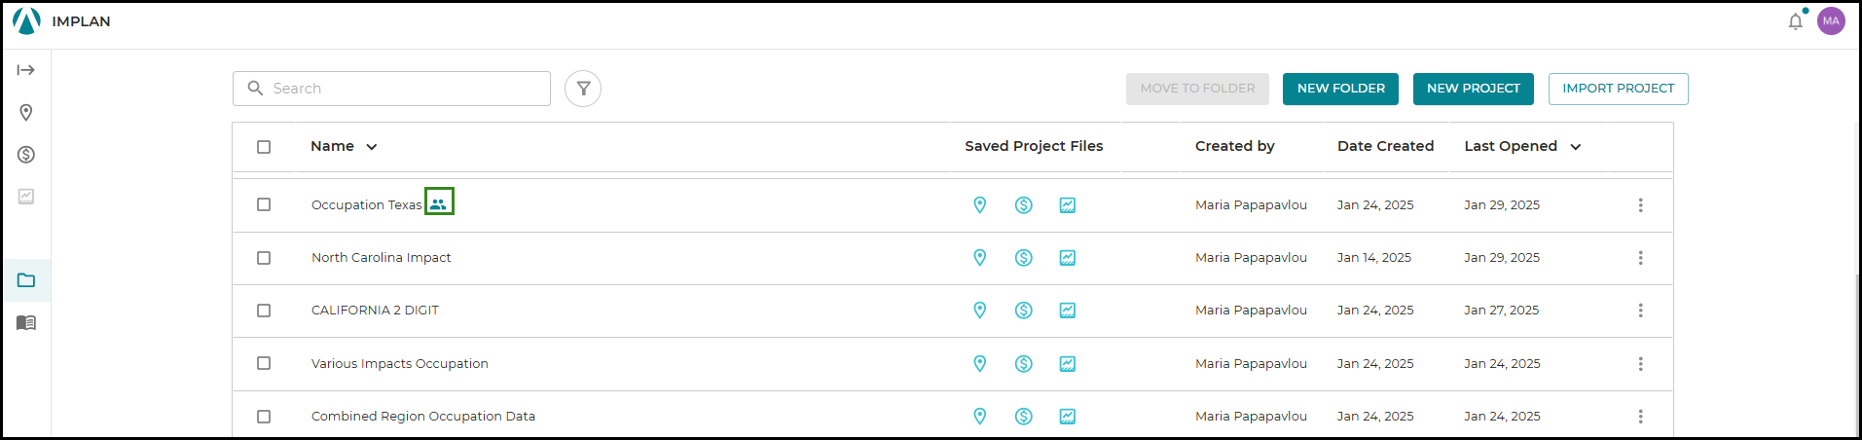Click into the Search projects field
The height and width of the screenshot is (440, 1862).
point(391,89)
